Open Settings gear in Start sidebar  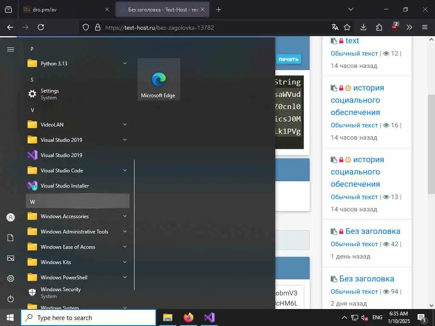click(11, 278)
